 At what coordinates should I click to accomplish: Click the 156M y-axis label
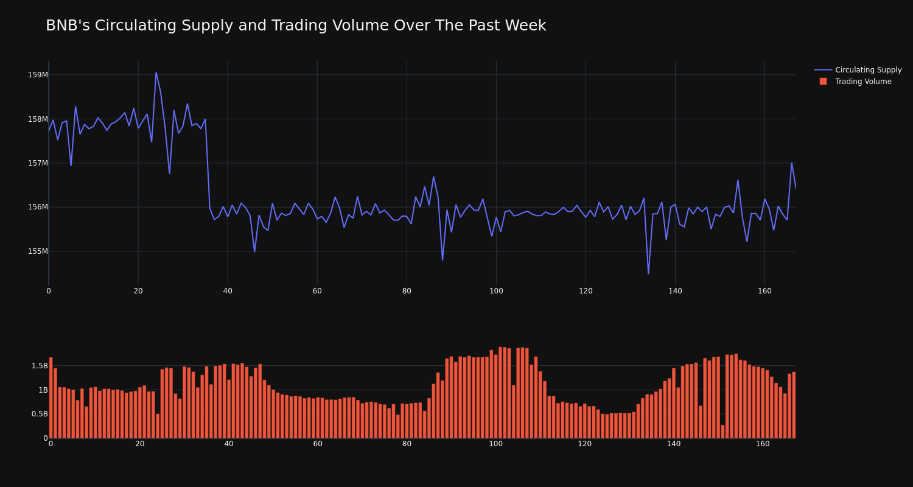tap(38, 207)
